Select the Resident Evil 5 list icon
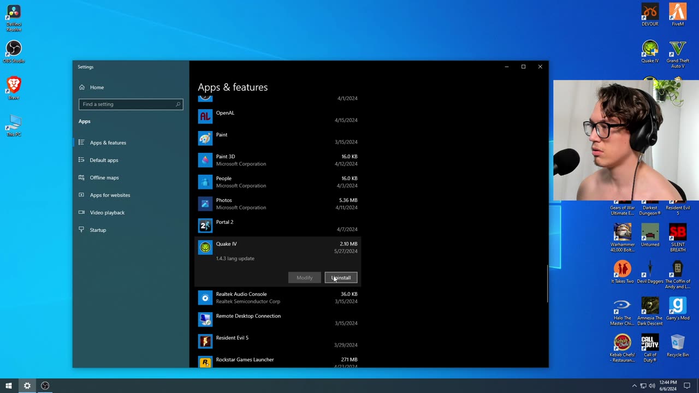 pyautogui.click(x=205, y=341)
